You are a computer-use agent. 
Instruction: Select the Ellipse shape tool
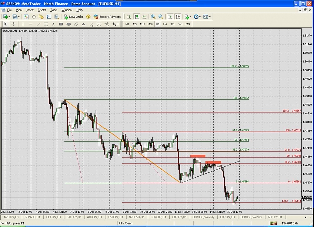tap(68, 24)
